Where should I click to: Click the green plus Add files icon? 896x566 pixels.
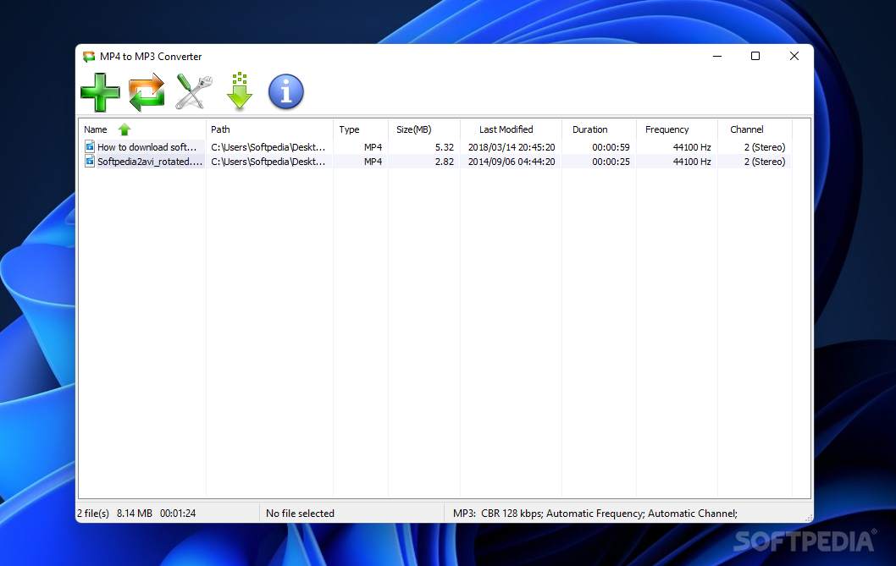101,92
